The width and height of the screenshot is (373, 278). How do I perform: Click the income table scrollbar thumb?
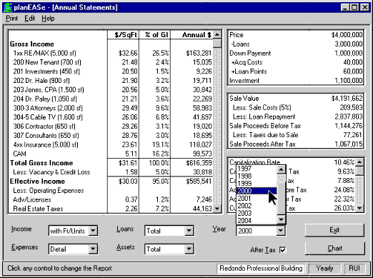pos(217,44)
